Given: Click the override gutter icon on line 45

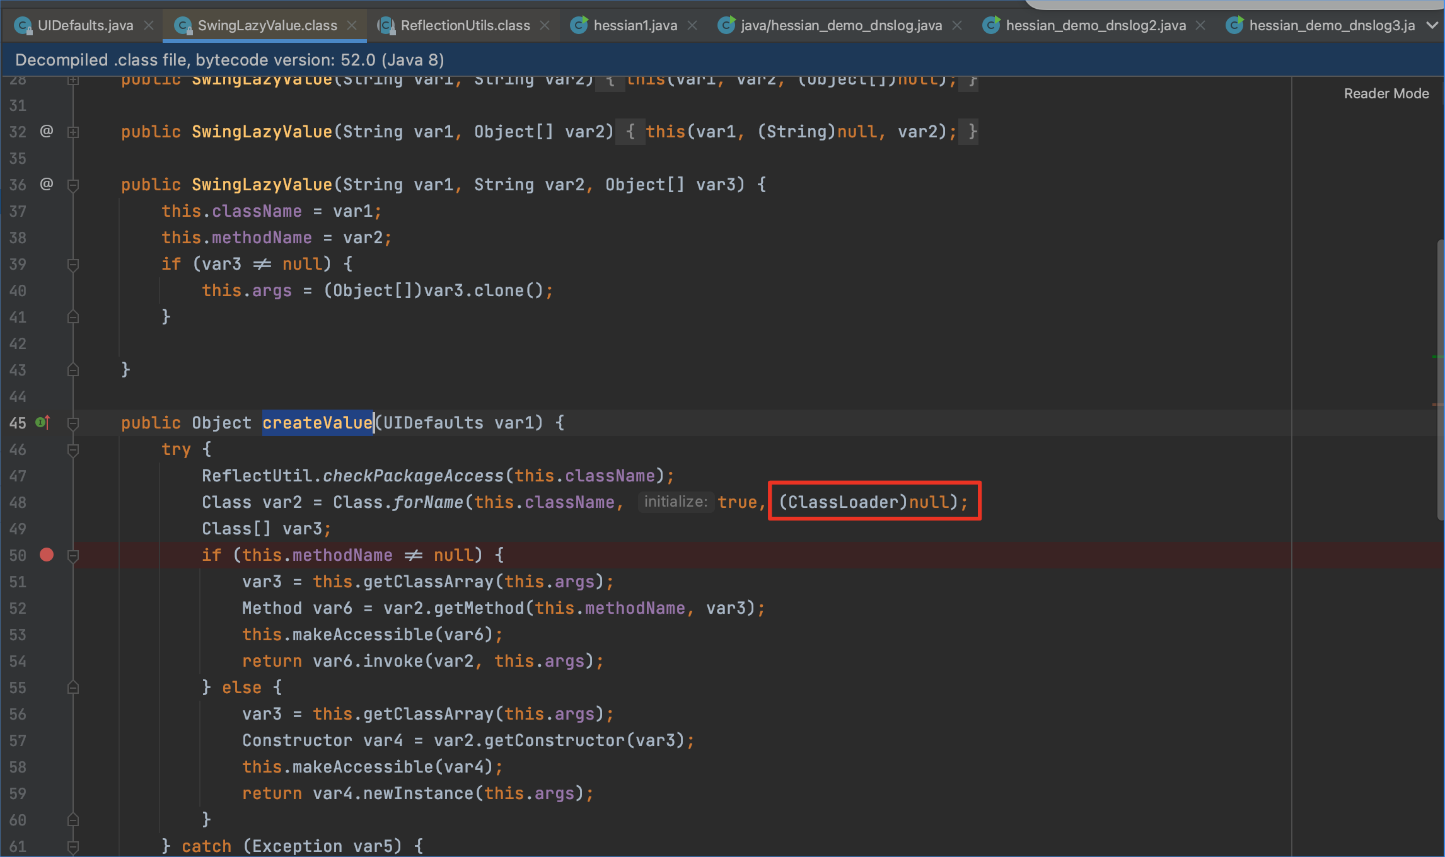Looking at the screenshot, I should click(43, 422).
